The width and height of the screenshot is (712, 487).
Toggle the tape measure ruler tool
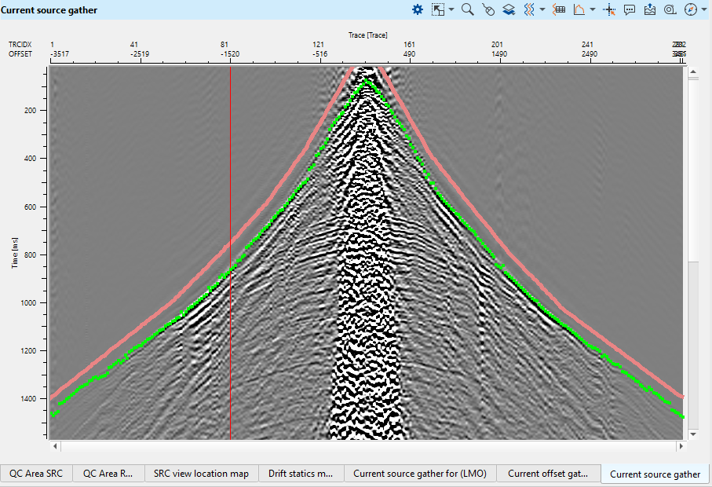tap(670, 9)
